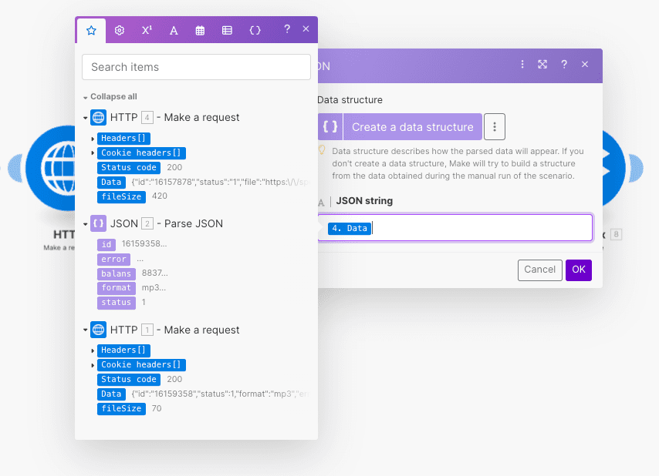Switch to text functions tab
This screenshot has width=659, height=476.
tap(174, 30)
